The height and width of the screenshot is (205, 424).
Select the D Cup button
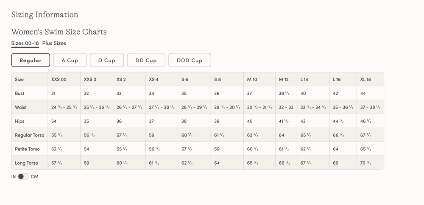106,60
